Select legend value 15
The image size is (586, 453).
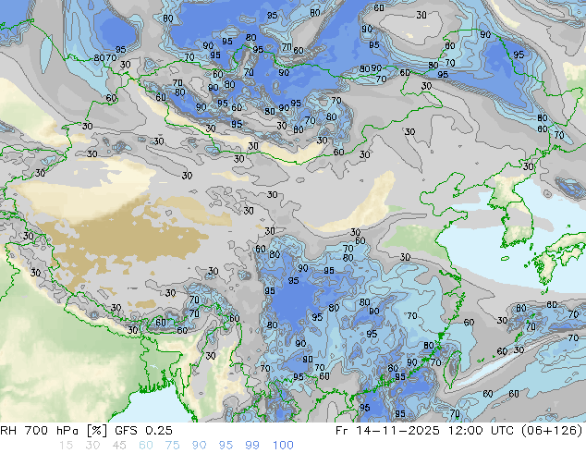pos(66,446)
